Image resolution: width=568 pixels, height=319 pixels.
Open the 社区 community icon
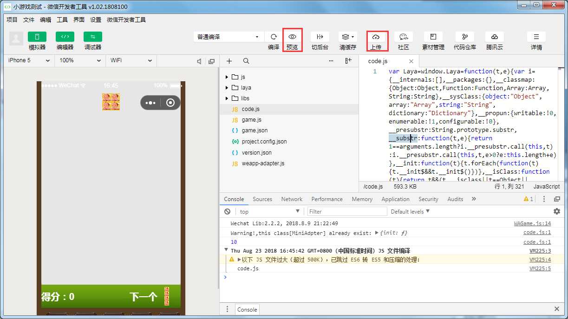point(404,37)
